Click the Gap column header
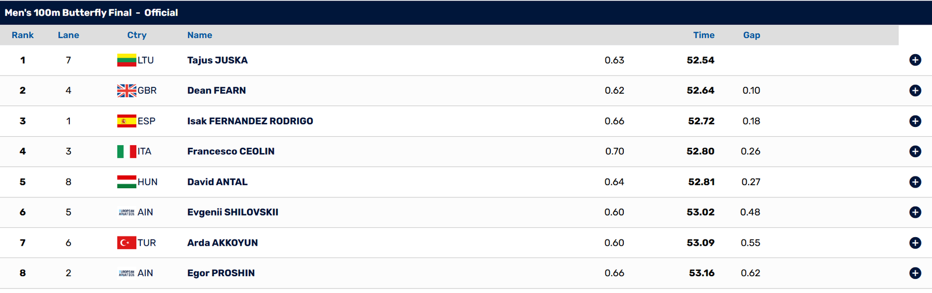932x293 pixels. (x=751, y=35)
